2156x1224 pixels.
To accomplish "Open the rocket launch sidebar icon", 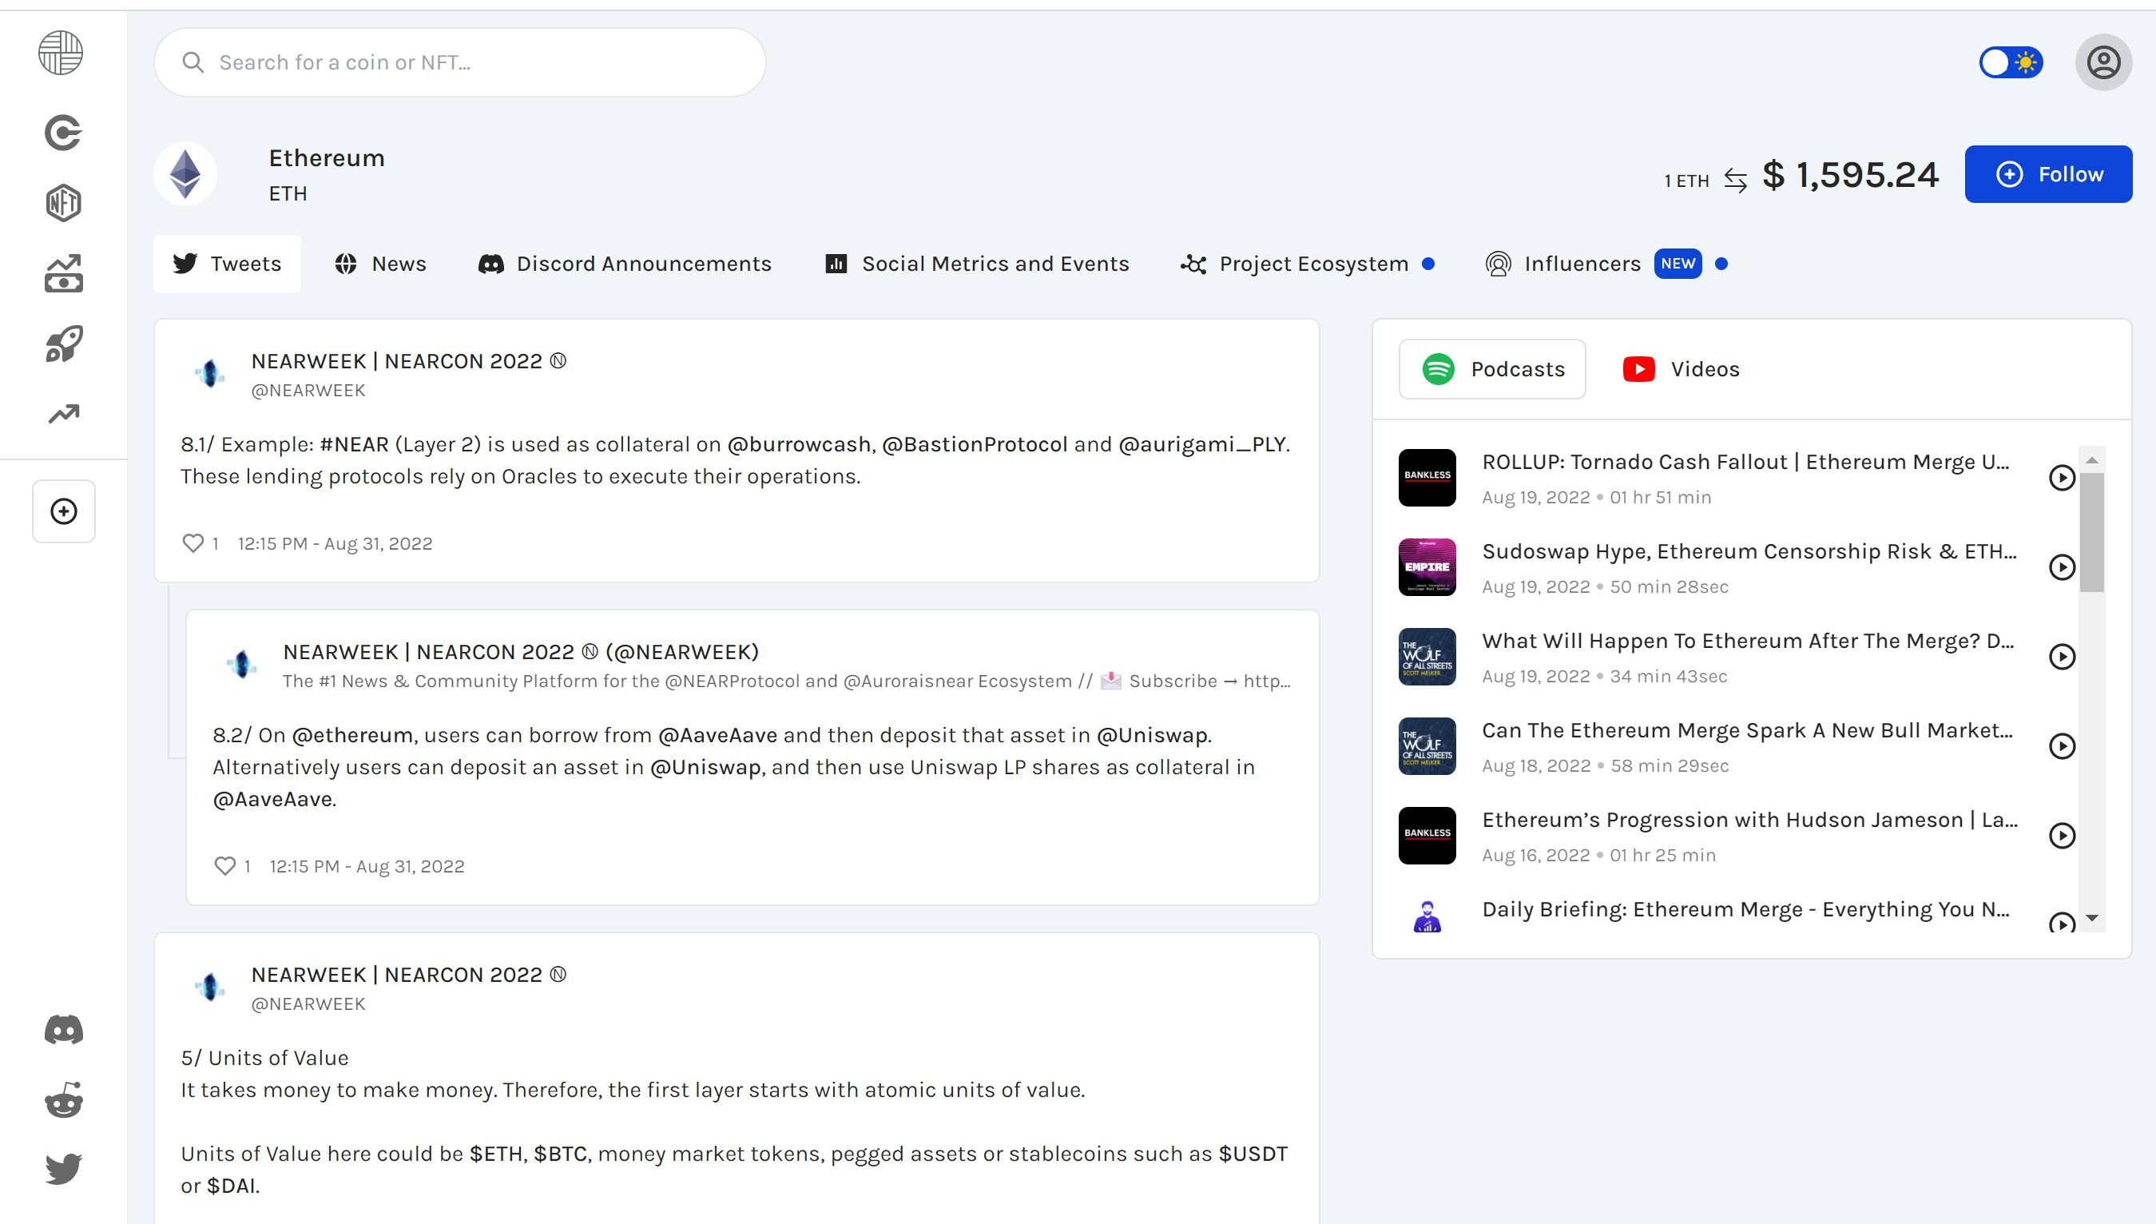I will [63, 343].
